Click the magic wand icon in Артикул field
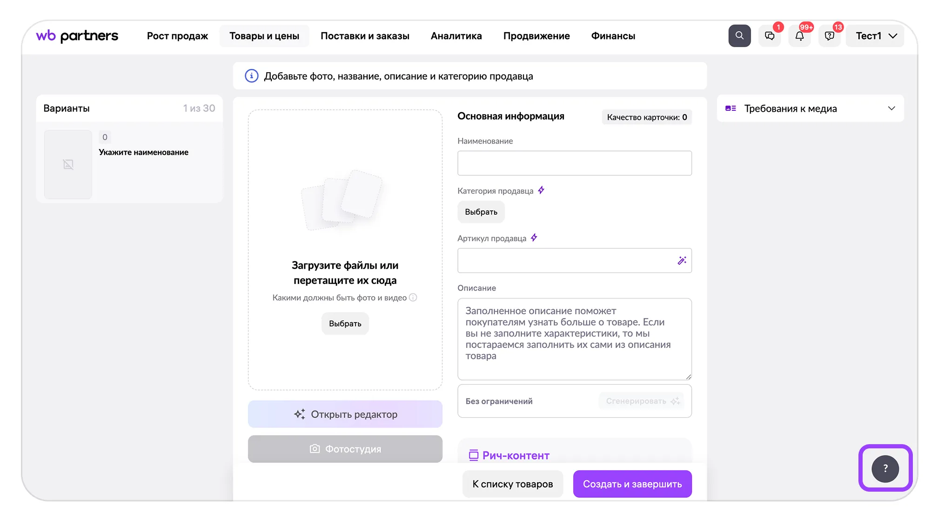 (682, 261)
